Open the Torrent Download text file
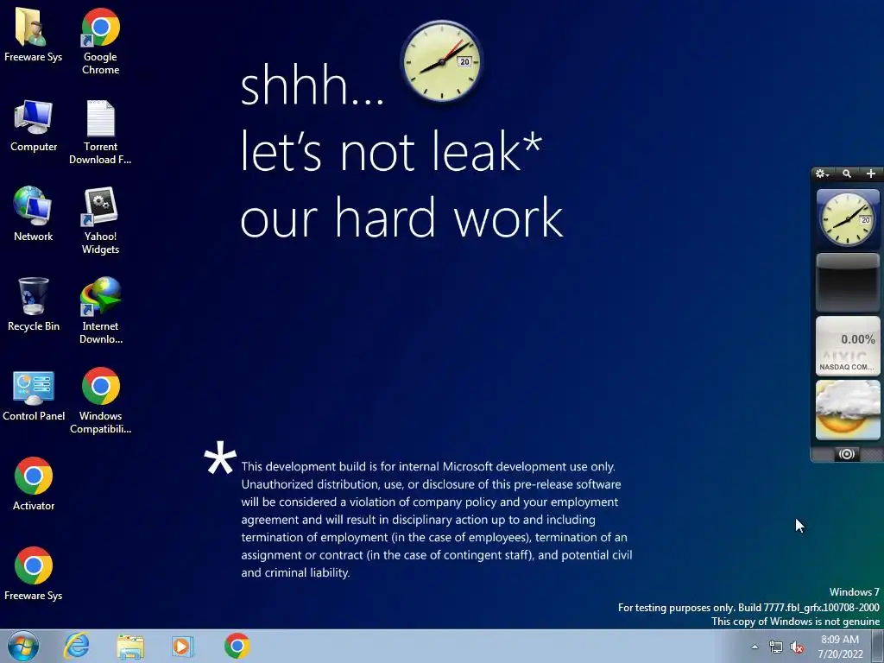Viewport: 884px width, 663px height. tap(100, 132)
